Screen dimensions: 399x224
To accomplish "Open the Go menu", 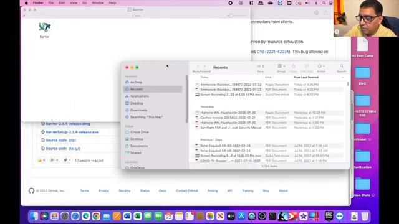I will tap(84, 3).
